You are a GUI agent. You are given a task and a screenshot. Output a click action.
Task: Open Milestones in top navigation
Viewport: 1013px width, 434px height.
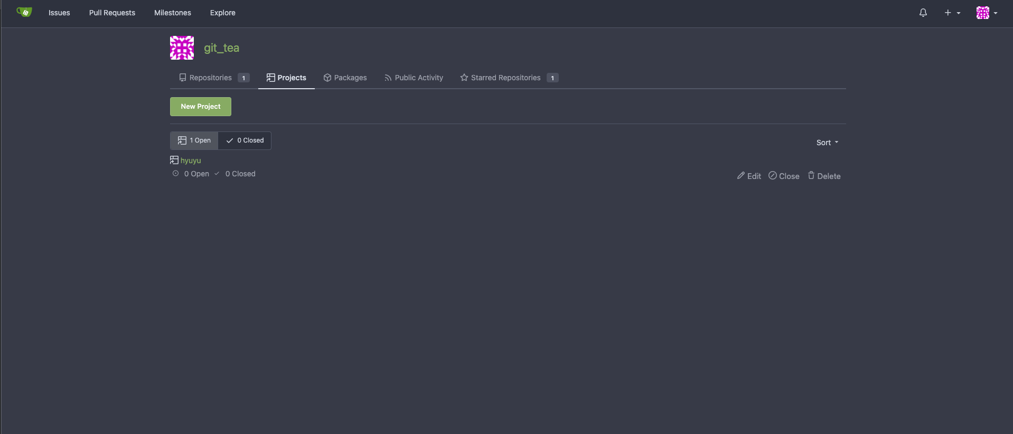(173, 13)
